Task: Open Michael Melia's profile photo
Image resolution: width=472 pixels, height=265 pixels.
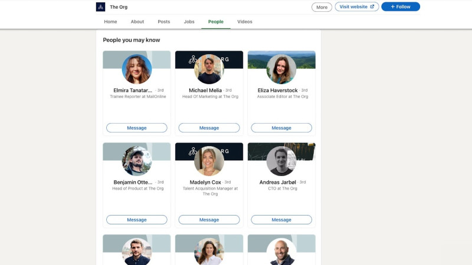Action: 209,69
